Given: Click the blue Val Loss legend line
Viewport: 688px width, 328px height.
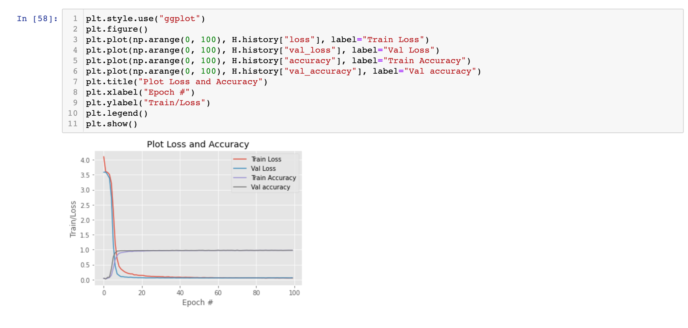Looking at the screenshot, I should [x=240, y=169].
